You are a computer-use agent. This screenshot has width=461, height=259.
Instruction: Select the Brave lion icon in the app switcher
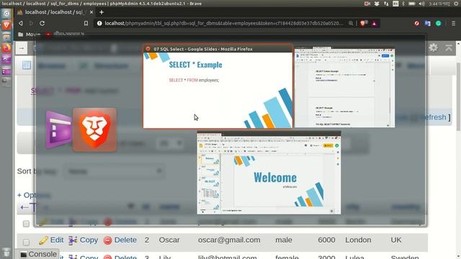(x=94, y=129)
